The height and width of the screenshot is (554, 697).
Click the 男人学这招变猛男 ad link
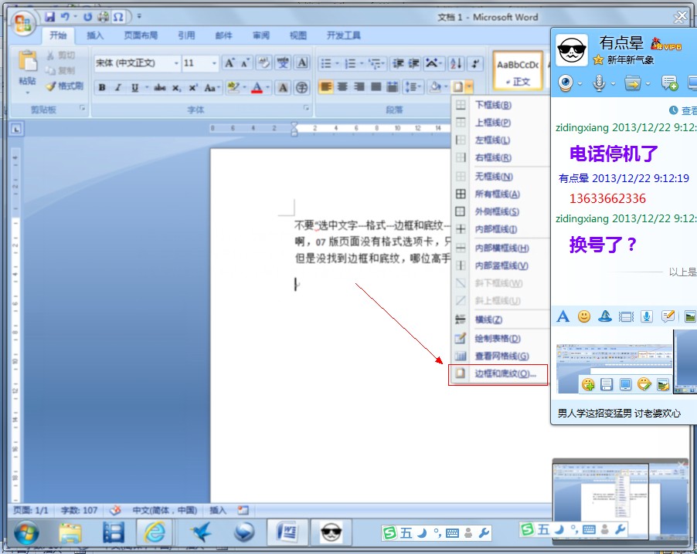[x=619, y=414]
